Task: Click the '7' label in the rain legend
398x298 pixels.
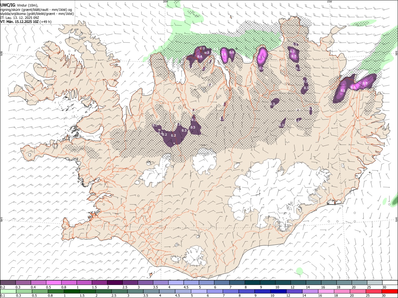Action: (x=224, y=296)
